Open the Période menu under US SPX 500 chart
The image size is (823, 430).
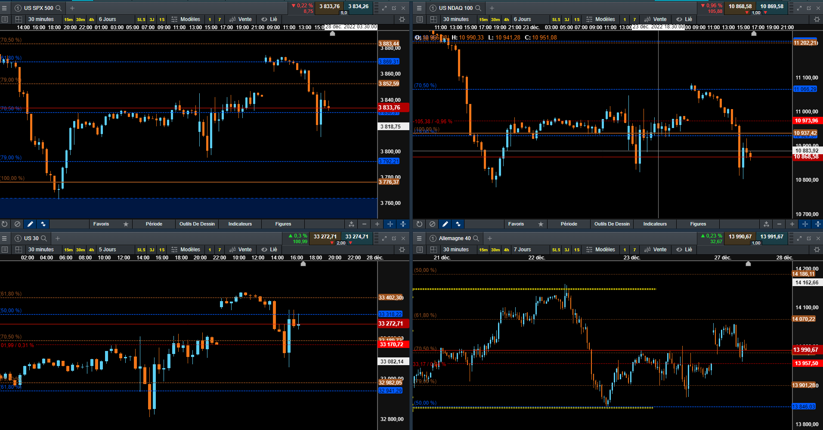[x=154, y=224]
